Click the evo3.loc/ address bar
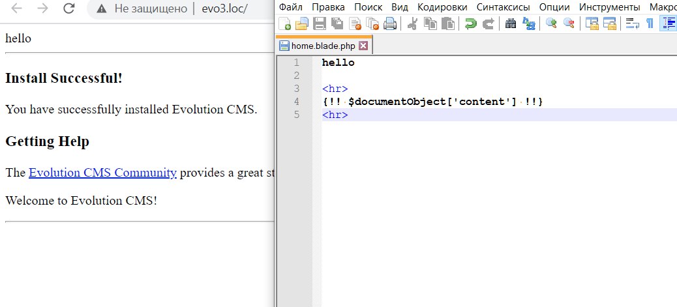Image resolution: width=677 pixels, height=307 pixels. (x=224, y=8)
